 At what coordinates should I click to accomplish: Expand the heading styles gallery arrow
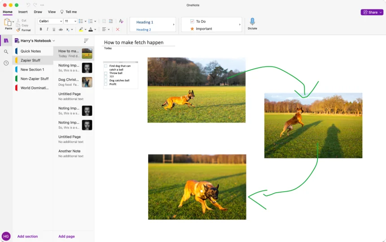pyautogui.click(x=174, y=25)
